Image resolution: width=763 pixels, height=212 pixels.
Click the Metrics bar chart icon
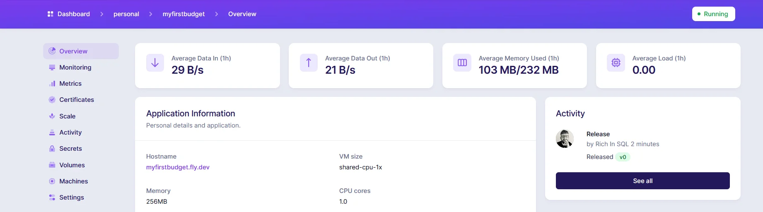[x=52, y=84]
